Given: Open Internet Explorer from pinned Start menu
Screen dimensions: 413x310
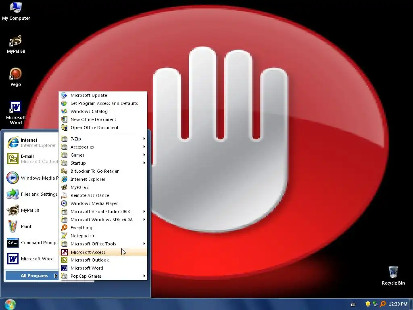Looking at the screenshot, I should tap(31, 142).
